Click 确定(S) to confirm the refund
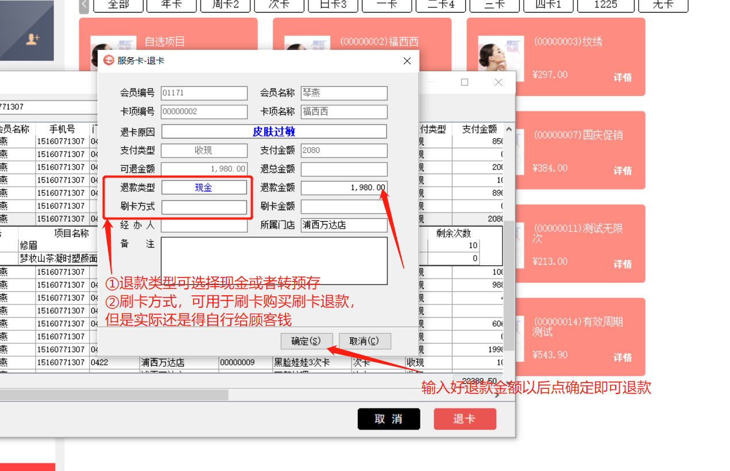Viewport: 730px width, 471px height. coord(306,341)
